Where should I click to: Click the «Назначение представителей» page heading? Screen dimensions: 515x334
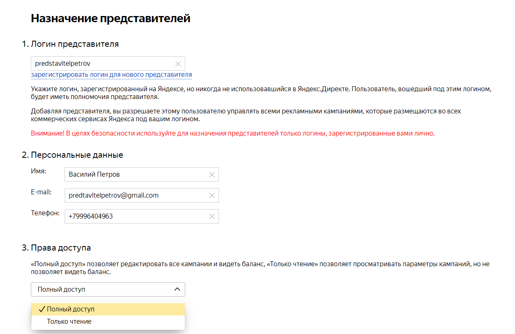pyautogui.click(x=110, y=18)
